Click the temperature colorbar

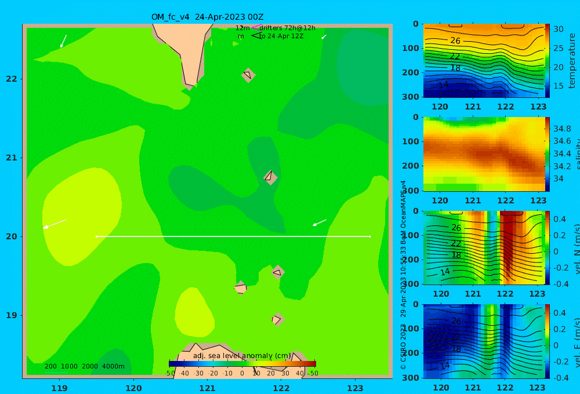[548, 60]
